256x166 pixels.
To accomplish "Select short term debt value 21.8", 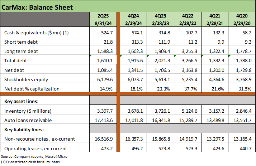I will [108, 42].
